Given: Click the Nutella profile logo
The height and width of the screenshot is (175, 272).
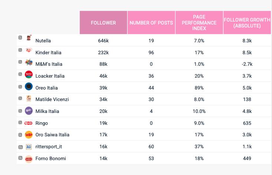Looking at the screenshot, I should 29,39.
